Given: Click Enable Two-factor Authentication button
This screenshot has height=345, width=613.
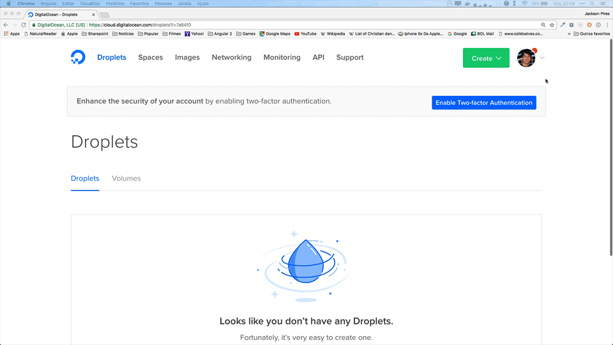Looking at the screenshot, I should point(484,102).
